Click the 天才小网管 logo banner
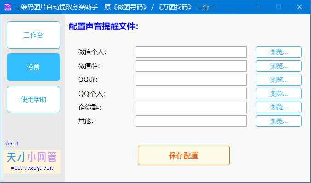The image size is (311, 183). pyautogui.click(x=32, y=162)
